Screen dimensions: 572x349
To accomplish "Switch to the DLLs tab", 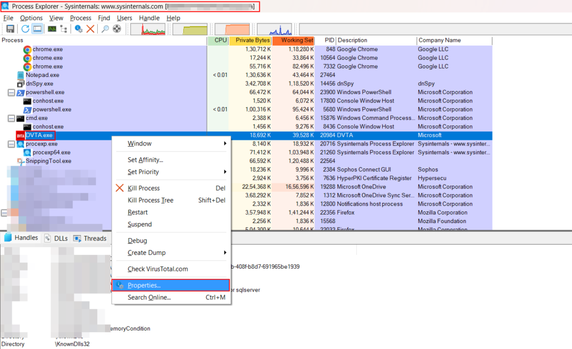I will [56, 239].
